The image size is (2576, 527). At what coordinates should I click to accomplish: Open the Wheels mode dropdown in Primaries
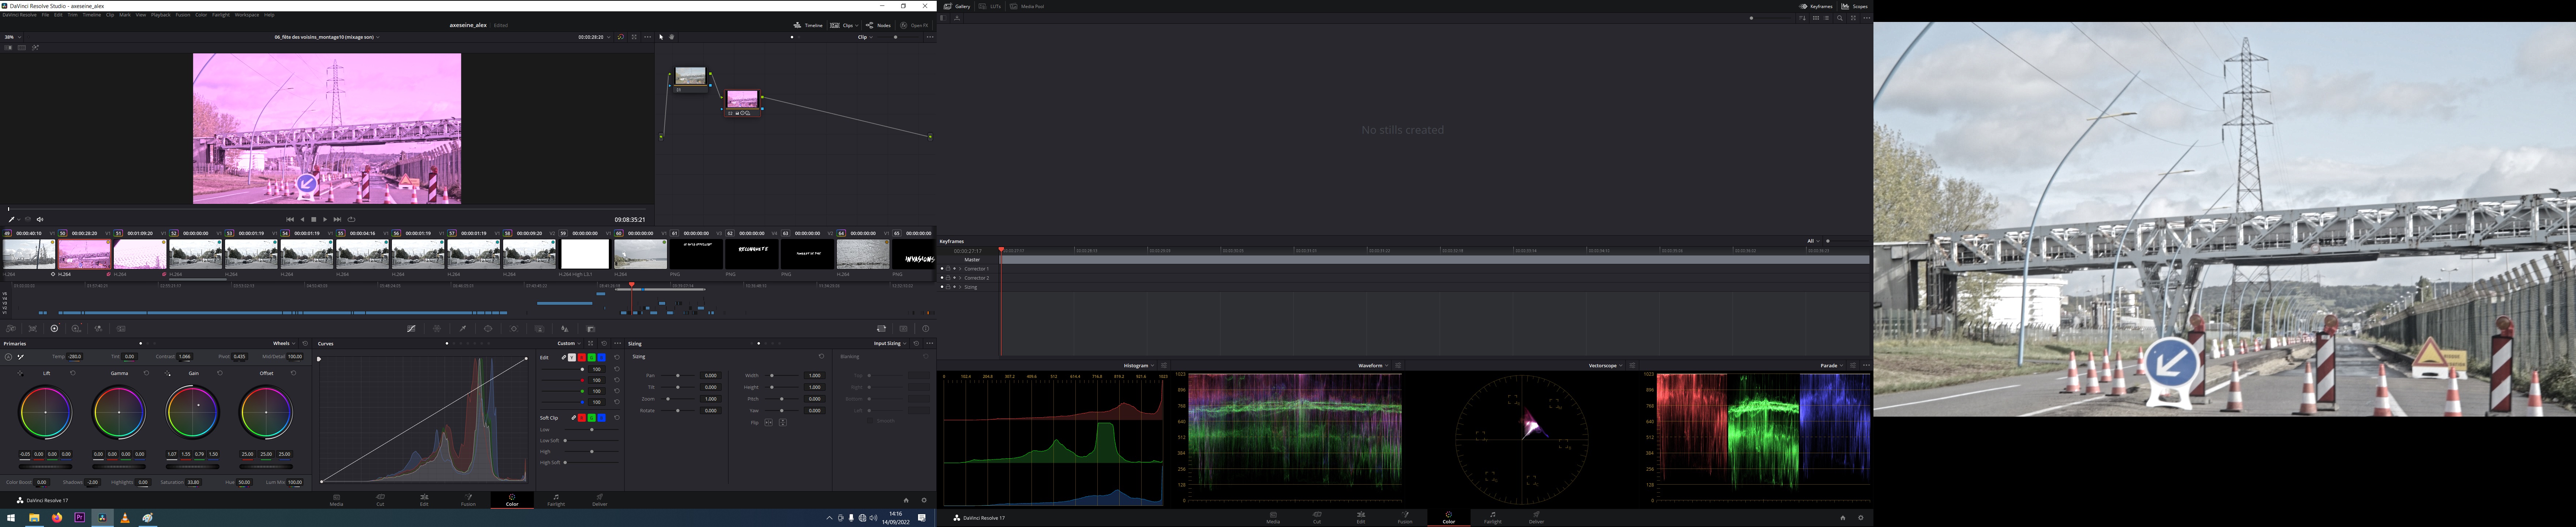coord(284,343)
